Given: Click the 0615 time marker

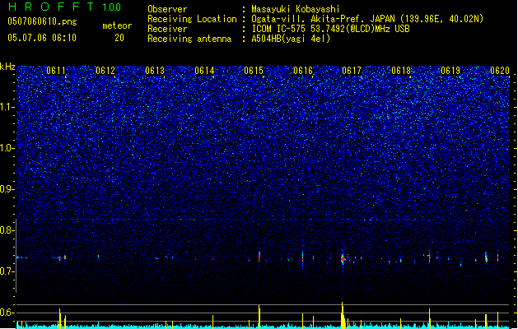Looking at the screenshot, I should 254,71.
